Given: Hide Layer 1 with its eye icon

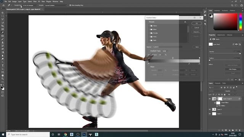Looking at the screenshot, I should [x=210, y=114].
